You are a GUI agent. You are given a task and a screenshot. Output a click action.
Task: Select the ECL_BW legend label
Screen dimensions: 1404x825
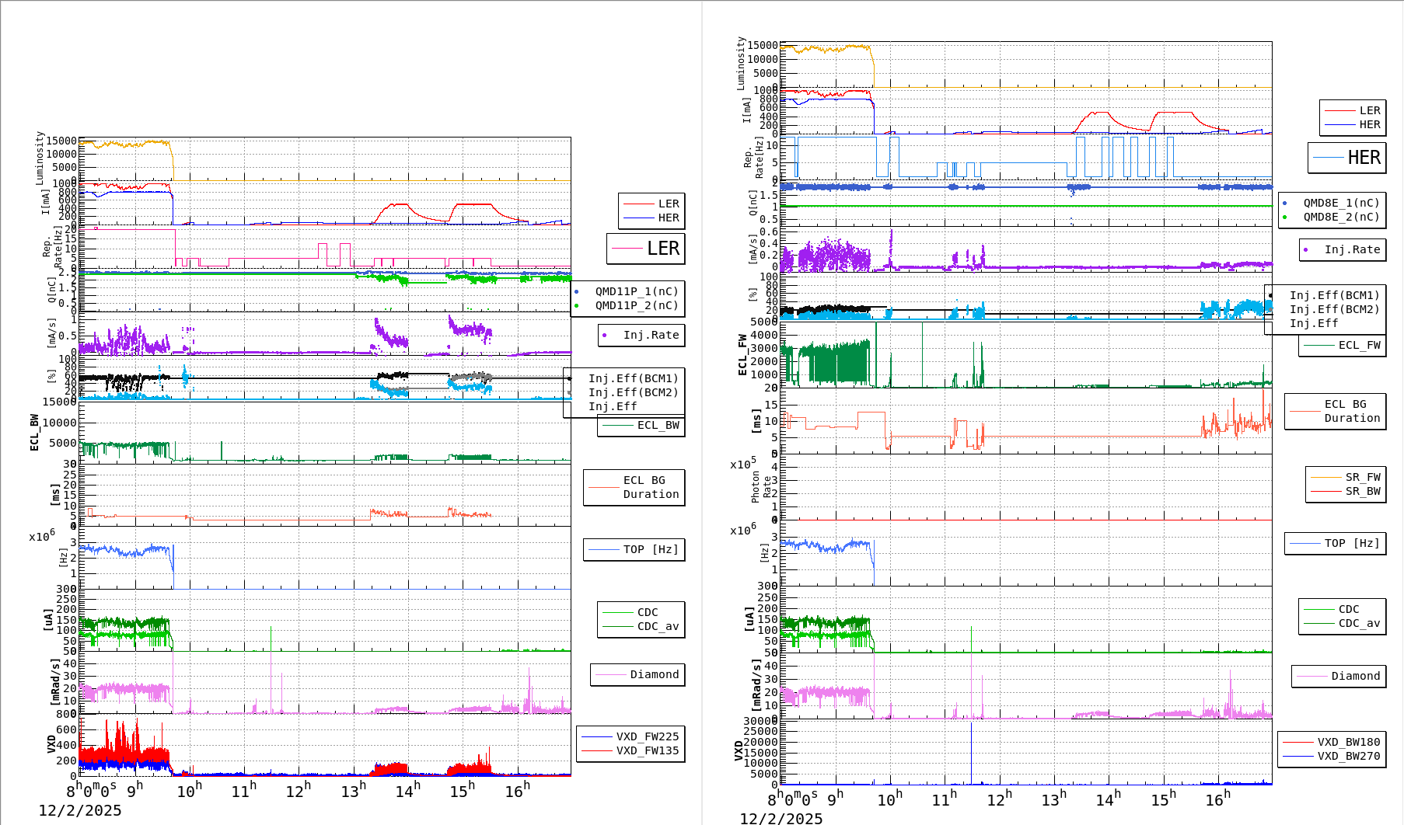tap(658, 425)
